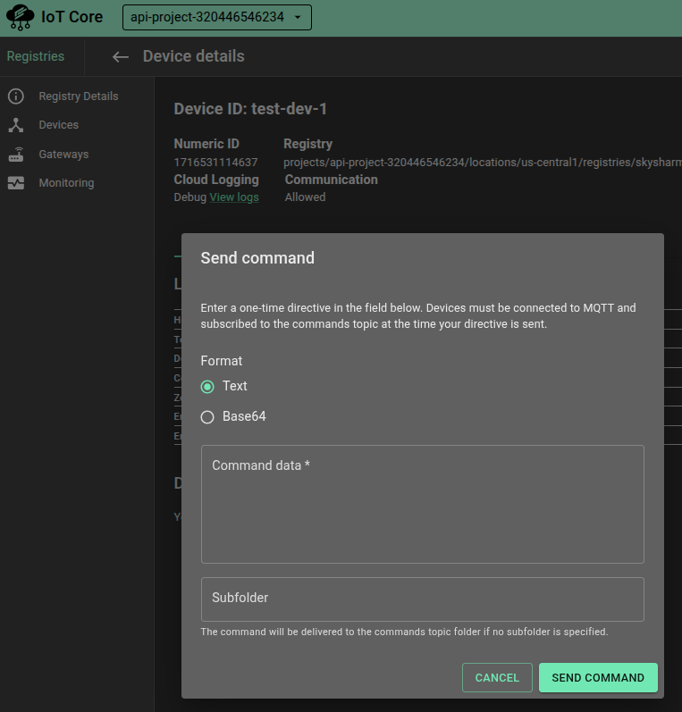Click the Gateways router icon
Image resolution: width=682 pixels, height=712 pixels.
[16, 155]
